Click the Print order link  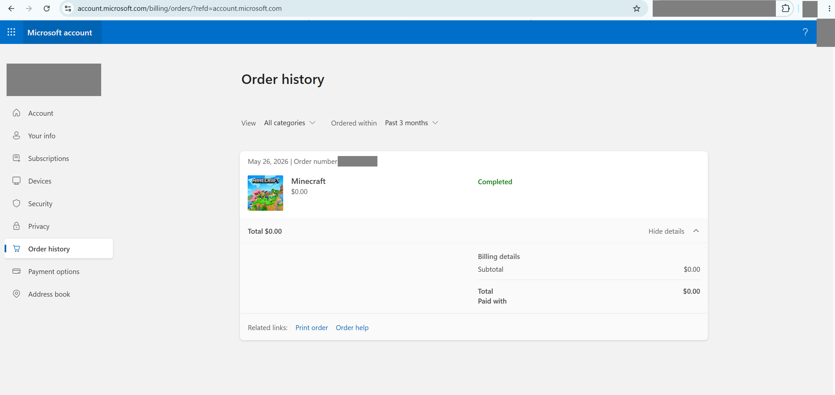[x=311, y=328]
